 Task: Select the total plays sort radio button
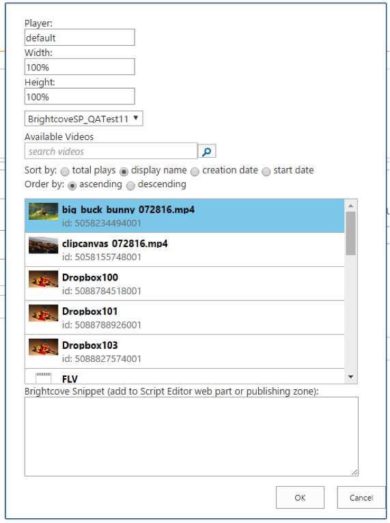(65, 172)
